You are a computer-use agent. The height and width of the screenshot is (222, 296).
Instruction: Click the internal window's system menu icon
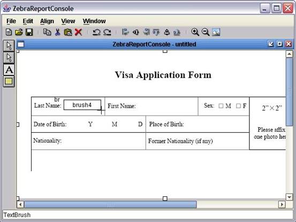click(x=21, y=44)
